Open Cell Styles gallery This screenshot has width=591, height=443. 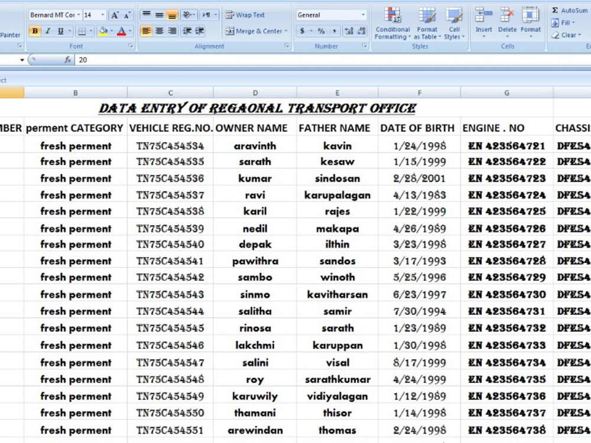[x=454, y=24]
